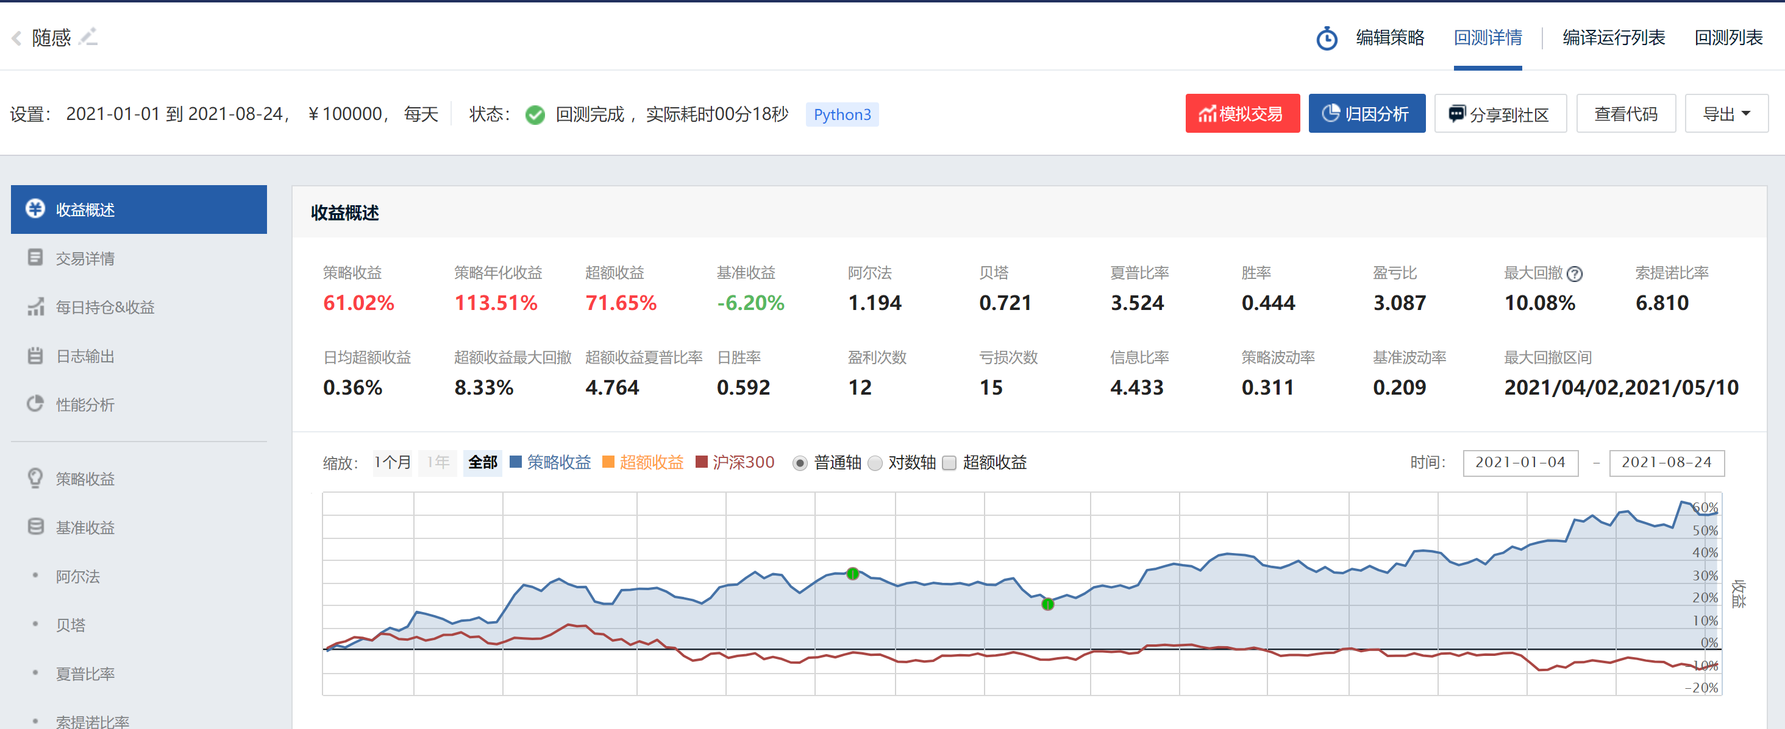The width and height of the screenshot is (1785, 729).
Task: Click the 查看代码 button
Action: (x=1626, y=113)
